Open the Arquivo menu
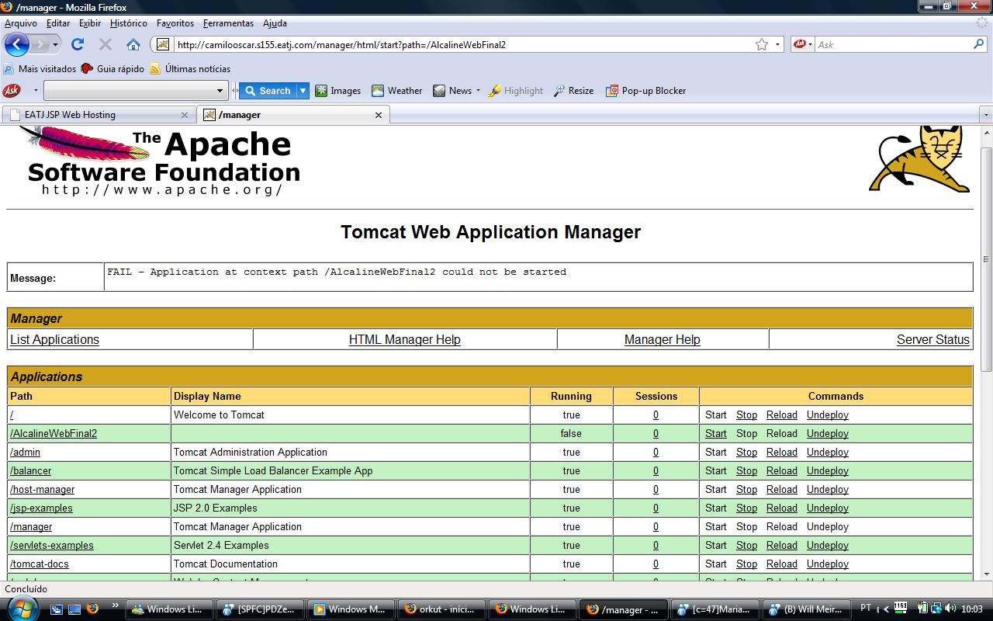The image size is (993, 621). tap(21, 23)
